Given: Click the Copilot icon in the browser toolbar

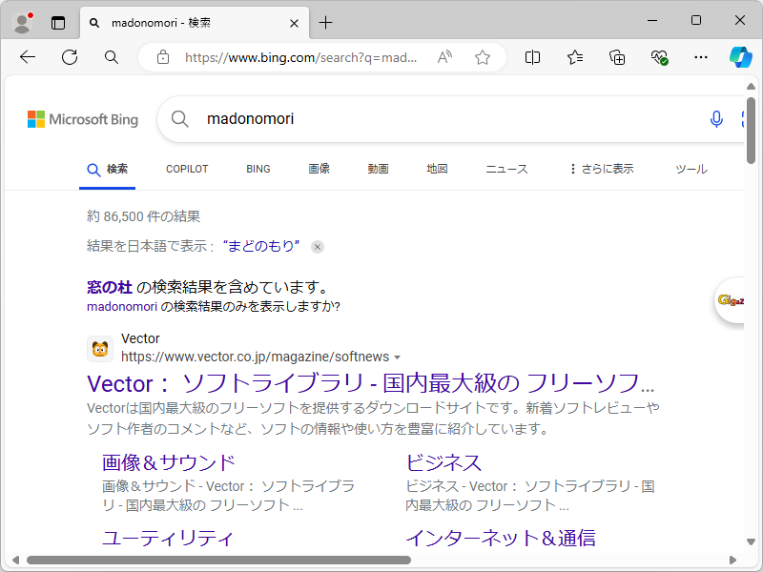Looking at the screenshot, I should [x=741, y=57].
